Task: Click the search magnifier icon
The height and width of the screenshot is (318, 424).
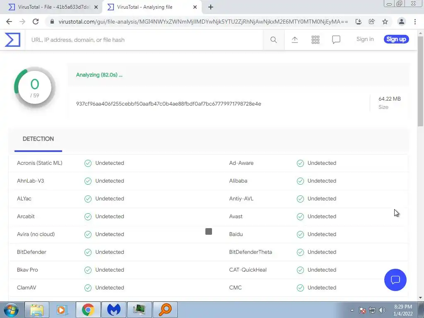Action: click(x=273, y=40)
